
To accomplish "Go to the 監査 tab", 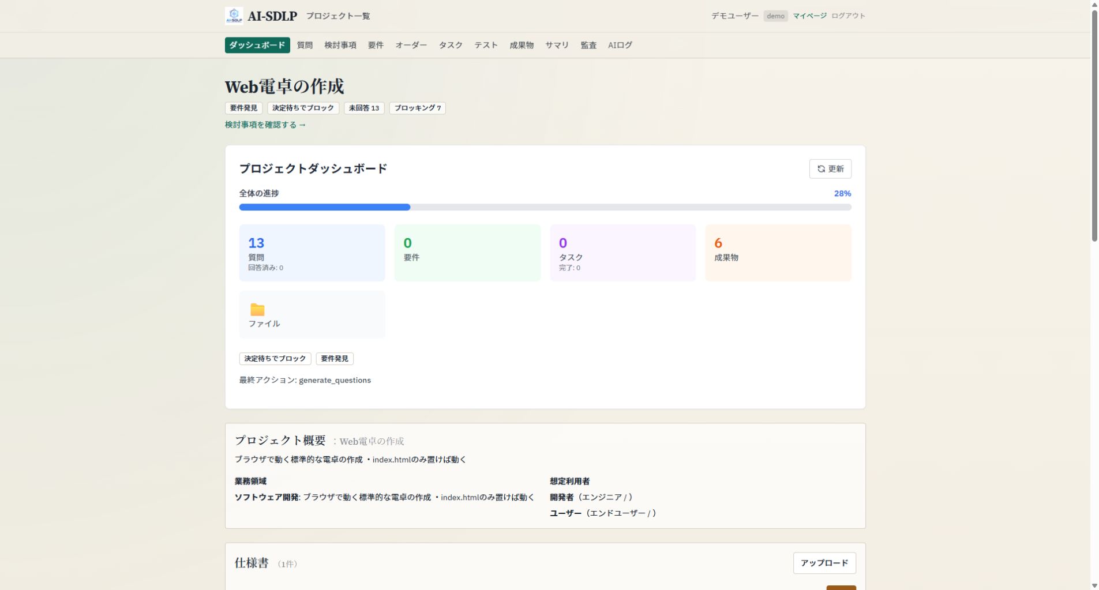I will click(588, 45).
